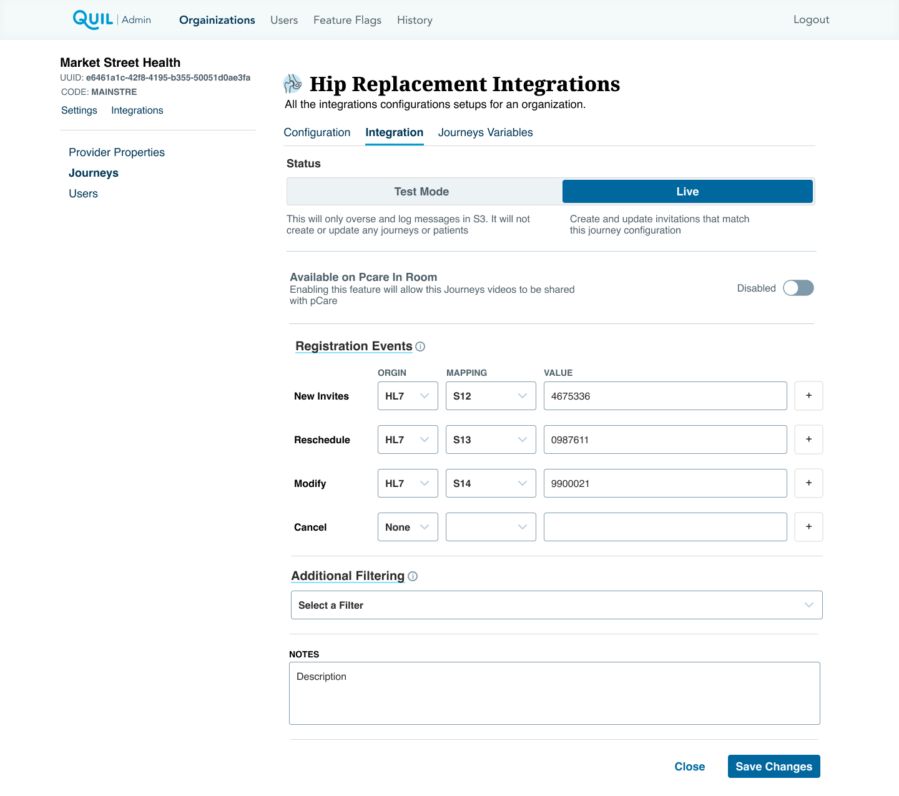Screen dimensions: 899x796
Task: Open Feature Flags in top navigation
Action: pyautogui.click(x=347, y=20)
